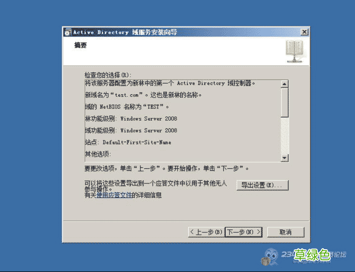
Task: Open the 使用应答文件 help link
Action: pyautogui.click(x=114, y=195)
